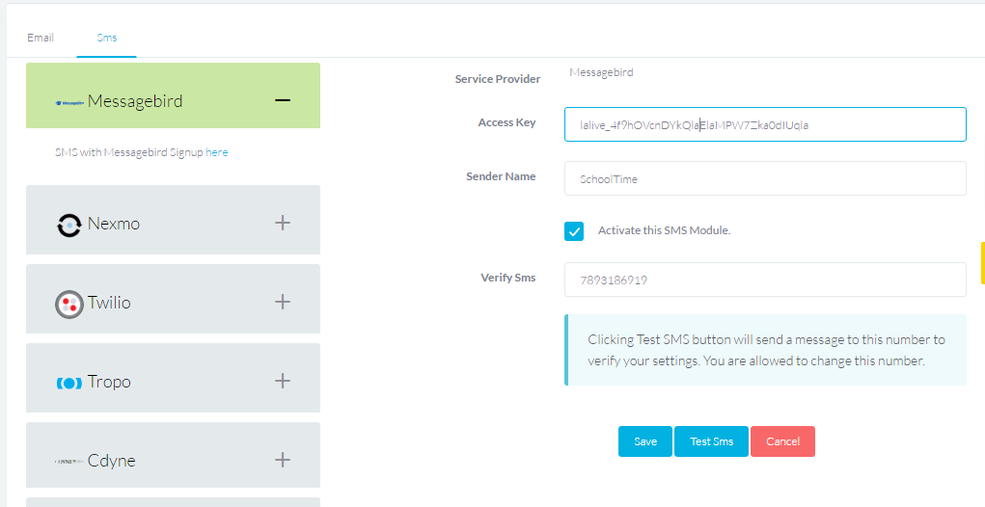Viewport: 985px width, 507px height.
Task: Click the Cdyne provider name
Action: point(112,461)
